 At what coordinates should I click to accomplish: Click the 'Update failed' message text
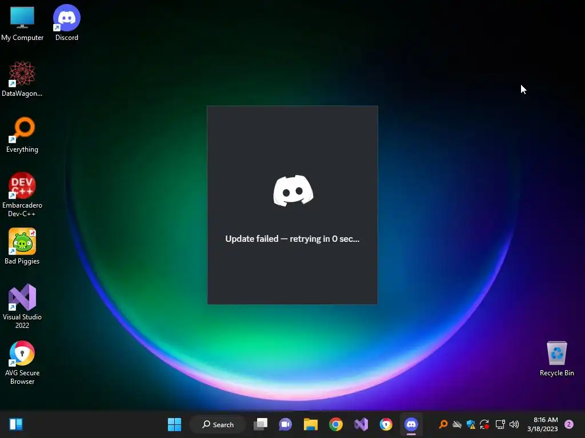coord(292,239)
